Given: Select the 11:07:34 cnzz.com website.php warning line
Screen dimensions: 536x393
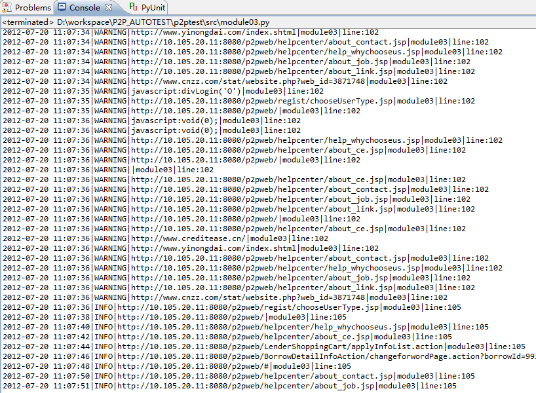Looking at the screenshot, I should pos(225,81).
